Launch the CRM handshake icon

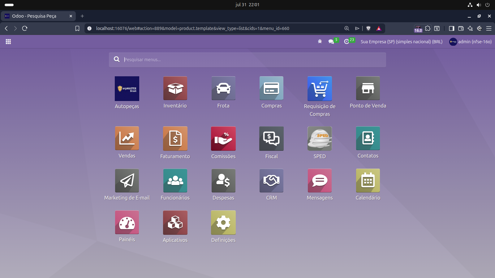[272, 181]
